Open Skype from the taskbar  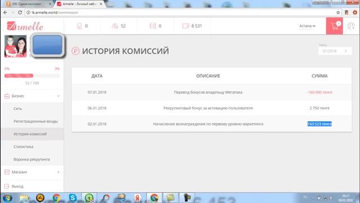(x=73, y=198)
